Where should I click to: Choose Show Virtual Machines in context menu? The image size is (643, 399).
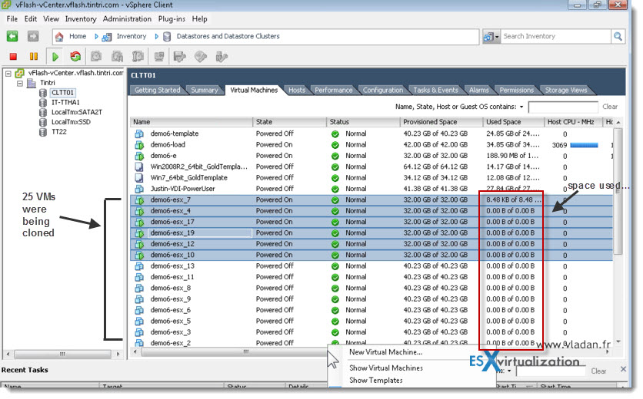[386, 368]
